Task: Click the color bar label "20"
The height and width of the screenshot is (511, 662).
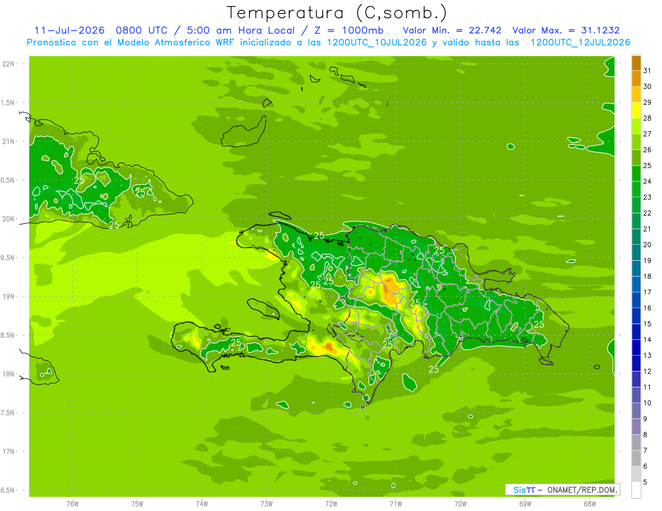Action: click(x=648, y=245)
